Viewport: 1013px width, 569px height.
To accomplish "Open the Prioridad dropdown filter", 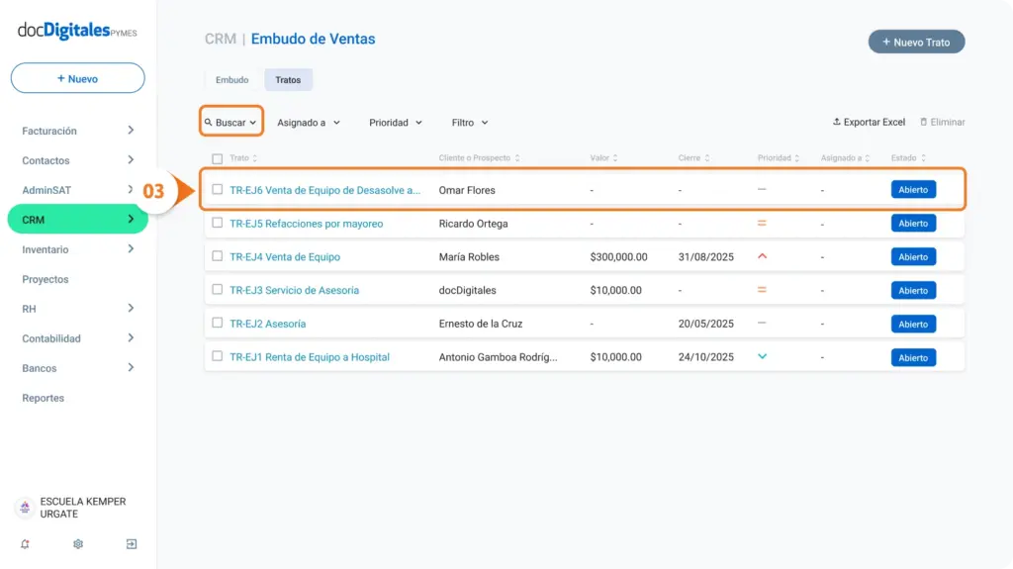I will click(x=396, y=122).
